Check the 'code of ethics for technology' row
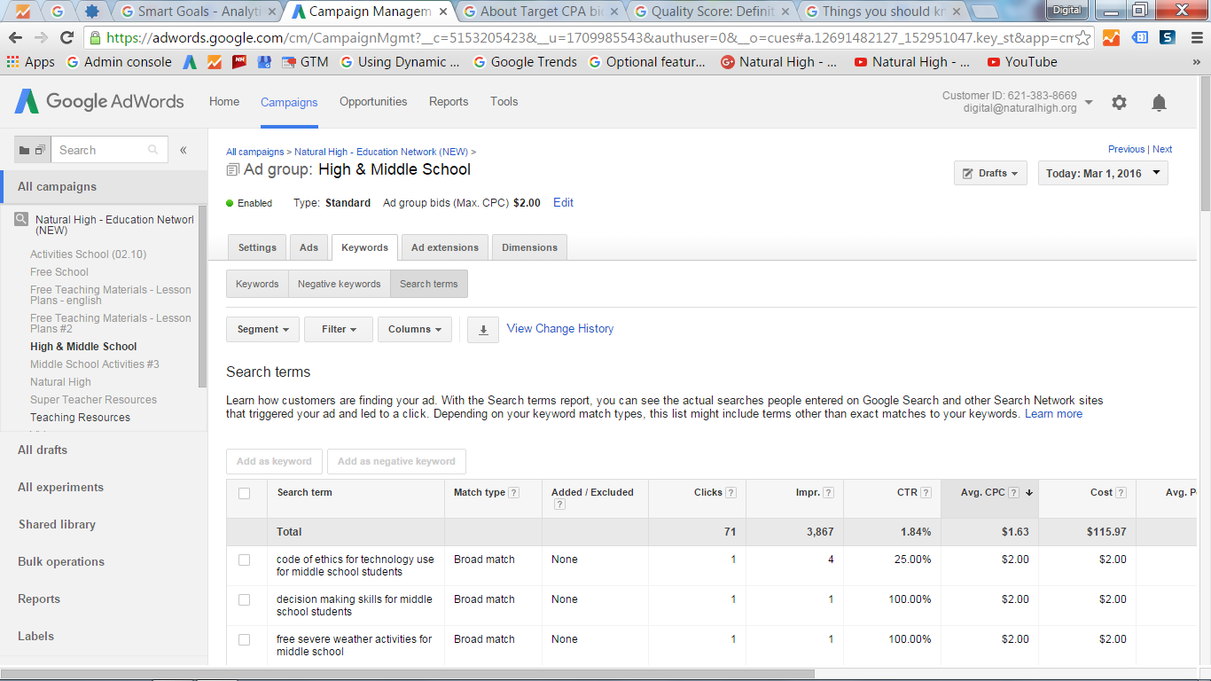 click(245, 560)
